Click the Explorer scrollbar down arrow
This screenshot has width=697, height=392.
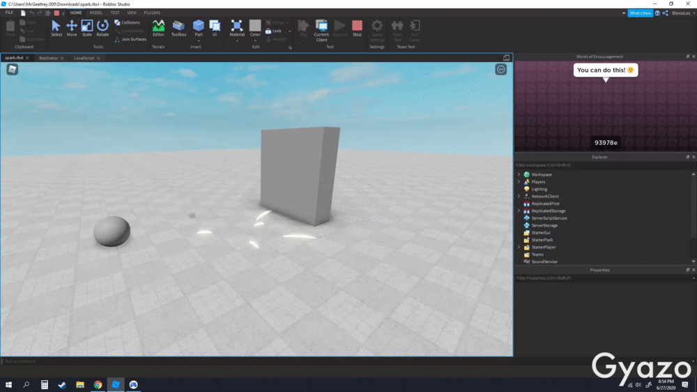point(694,262)
